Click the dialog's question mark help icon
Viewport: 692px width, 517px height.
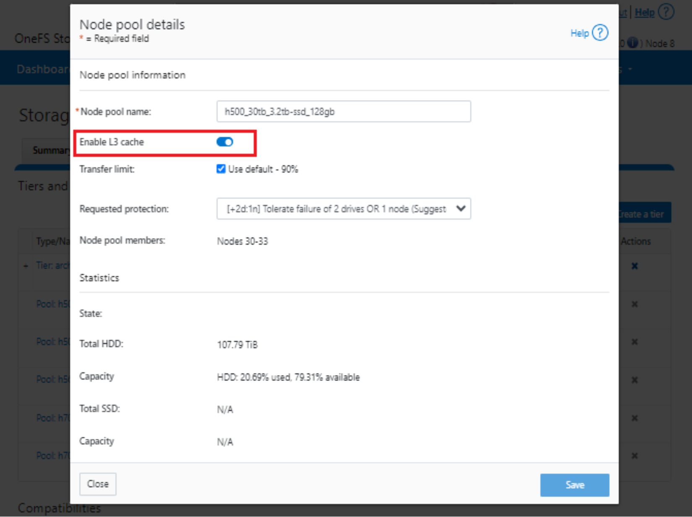[x=600, y=33]
